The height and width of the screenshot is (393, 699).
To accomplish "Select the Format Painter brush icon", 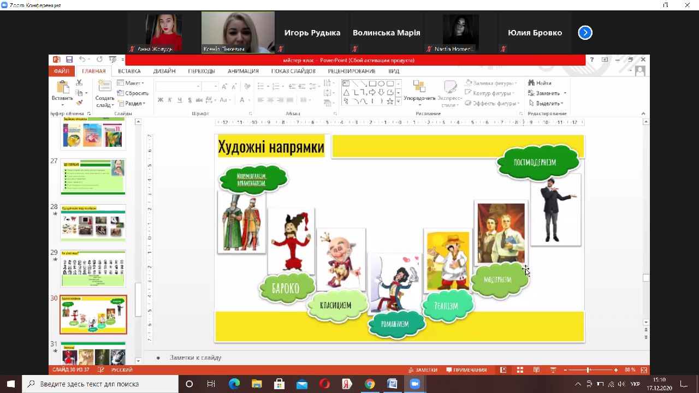I will point(79,103).
